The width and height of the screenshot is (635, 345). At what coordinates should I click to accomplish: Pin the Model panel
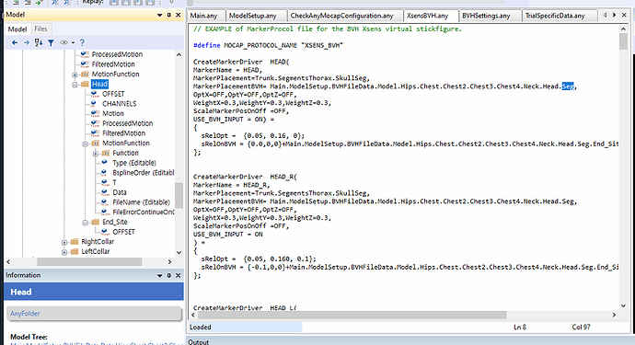(169, 15)
